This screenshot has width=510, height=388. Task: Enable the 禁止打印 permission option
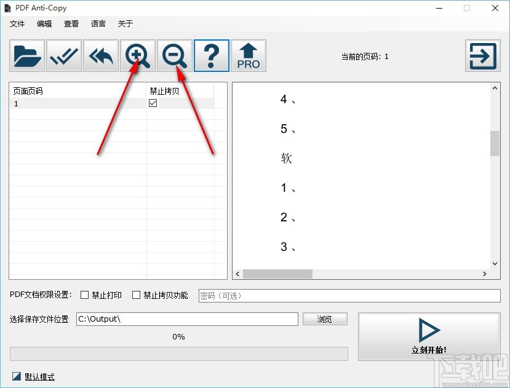coord(84,295)
